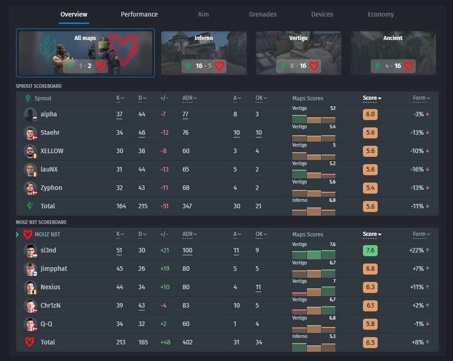
Task: Open alpha's player avatar
Action: pyautogui.click(x=30, y=114)
